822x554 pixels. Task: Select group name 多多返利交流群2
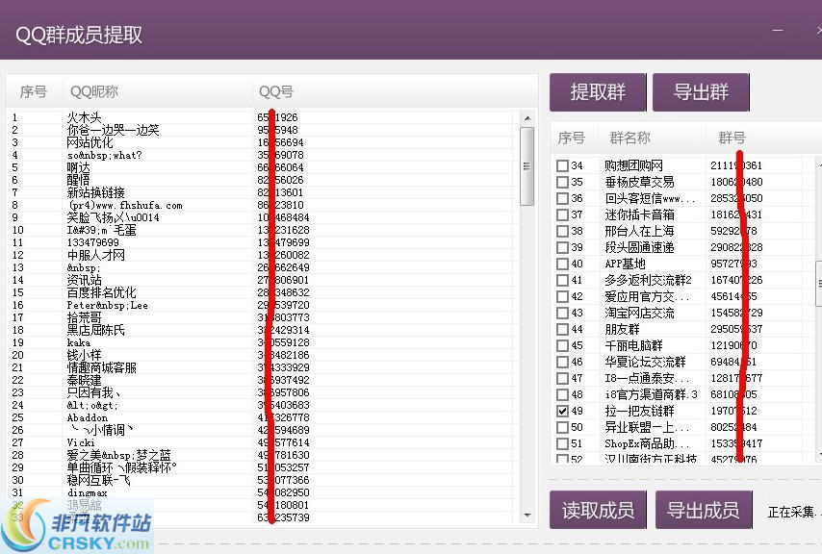click(648, 280)
